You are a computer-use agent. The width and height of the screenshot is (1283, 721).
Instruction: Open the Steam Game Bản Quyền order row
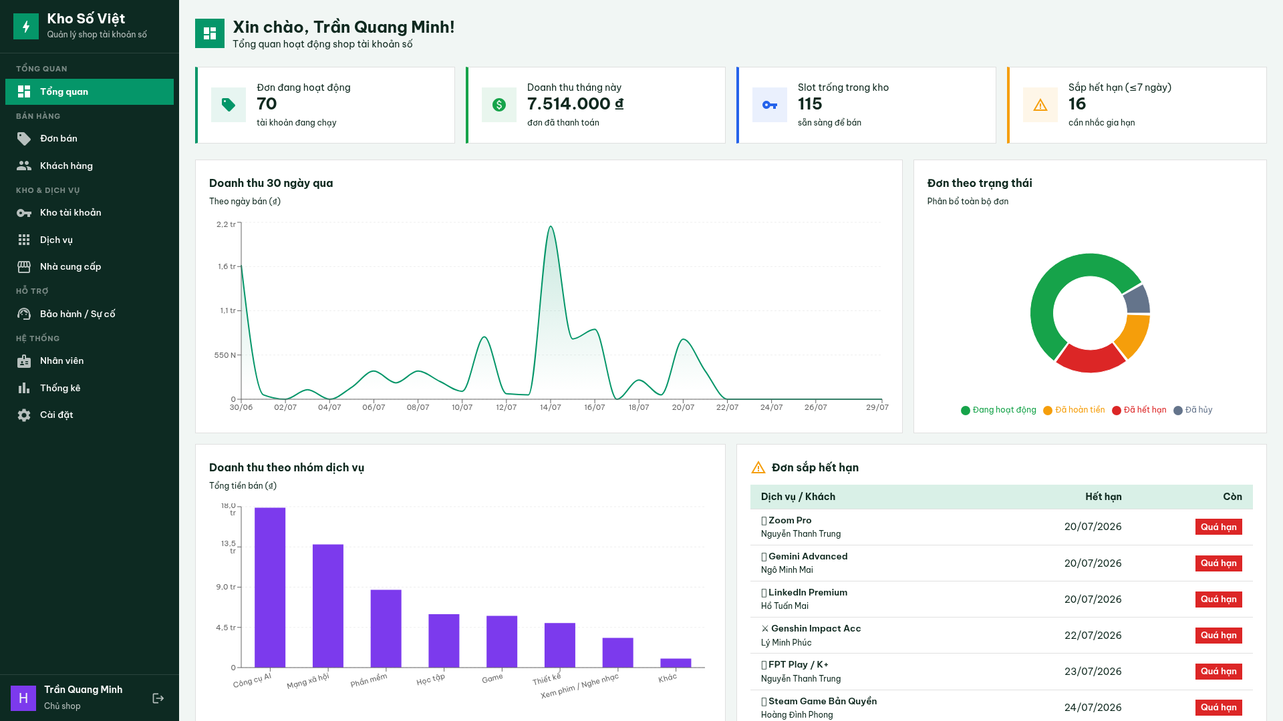click(x=1001, y=706)
